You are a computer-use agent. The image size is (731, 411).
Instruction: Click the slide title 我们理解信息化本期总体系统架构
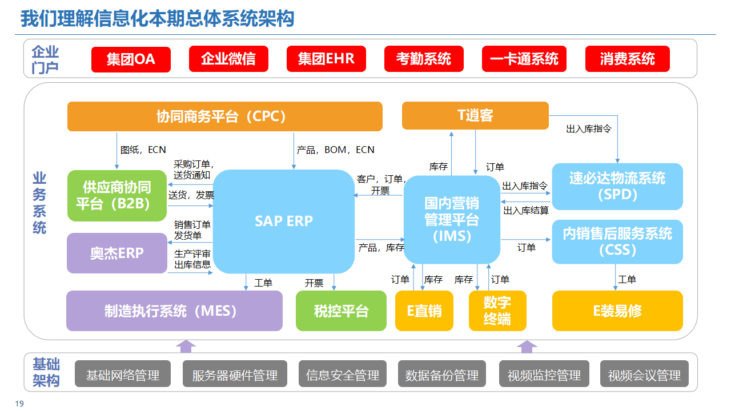158,19
